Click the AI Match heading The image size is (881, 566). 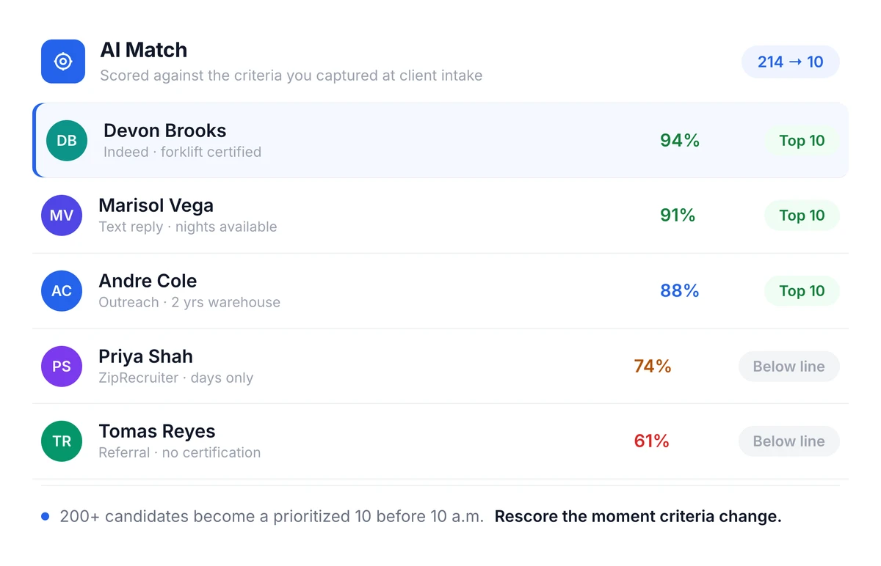click(x=144, y=50)
